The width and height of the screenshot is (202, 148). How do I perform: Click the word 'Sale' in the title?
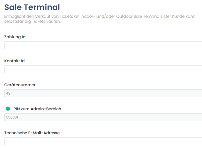(13, 7)
